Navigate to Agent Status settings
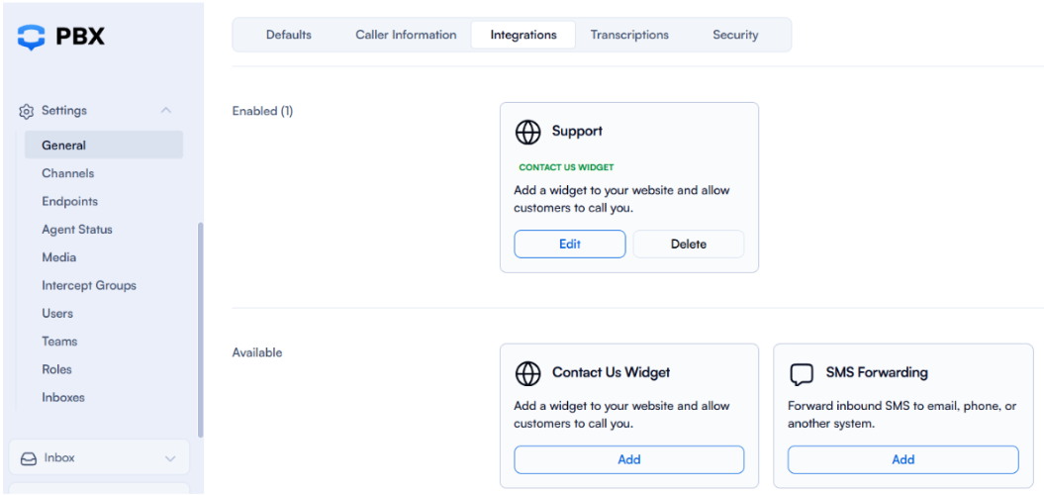This screenshot has width=1044, height=495. [x=77, y=230]
